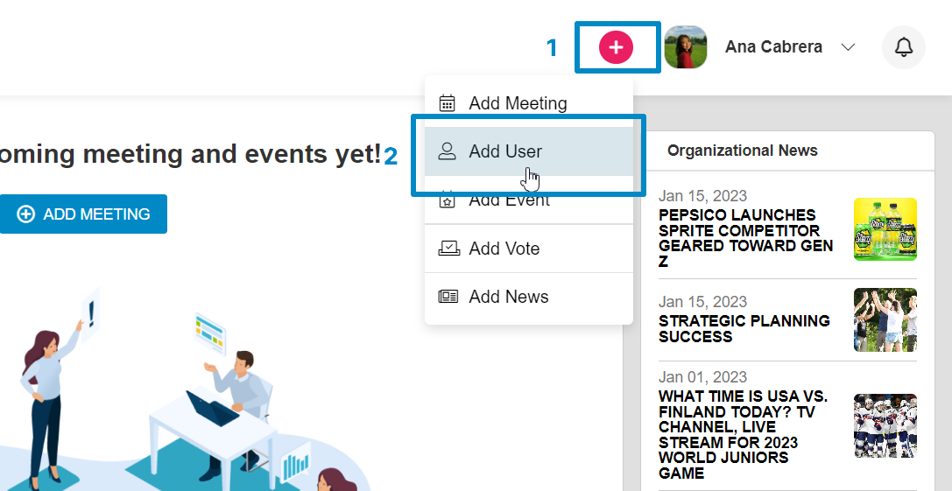This screenshot has height=491, width=952.
Task: Click the newspaper icon beside Add News
Action: click(448, 297)
